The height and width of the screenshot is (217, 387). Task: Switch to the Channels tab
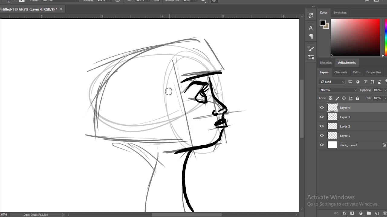pos(340,72)
